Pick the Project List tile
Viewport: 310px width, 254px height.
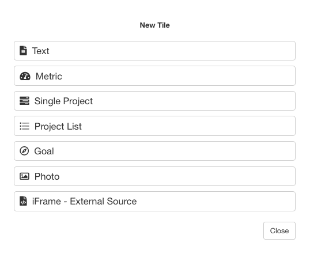point(154,126)
